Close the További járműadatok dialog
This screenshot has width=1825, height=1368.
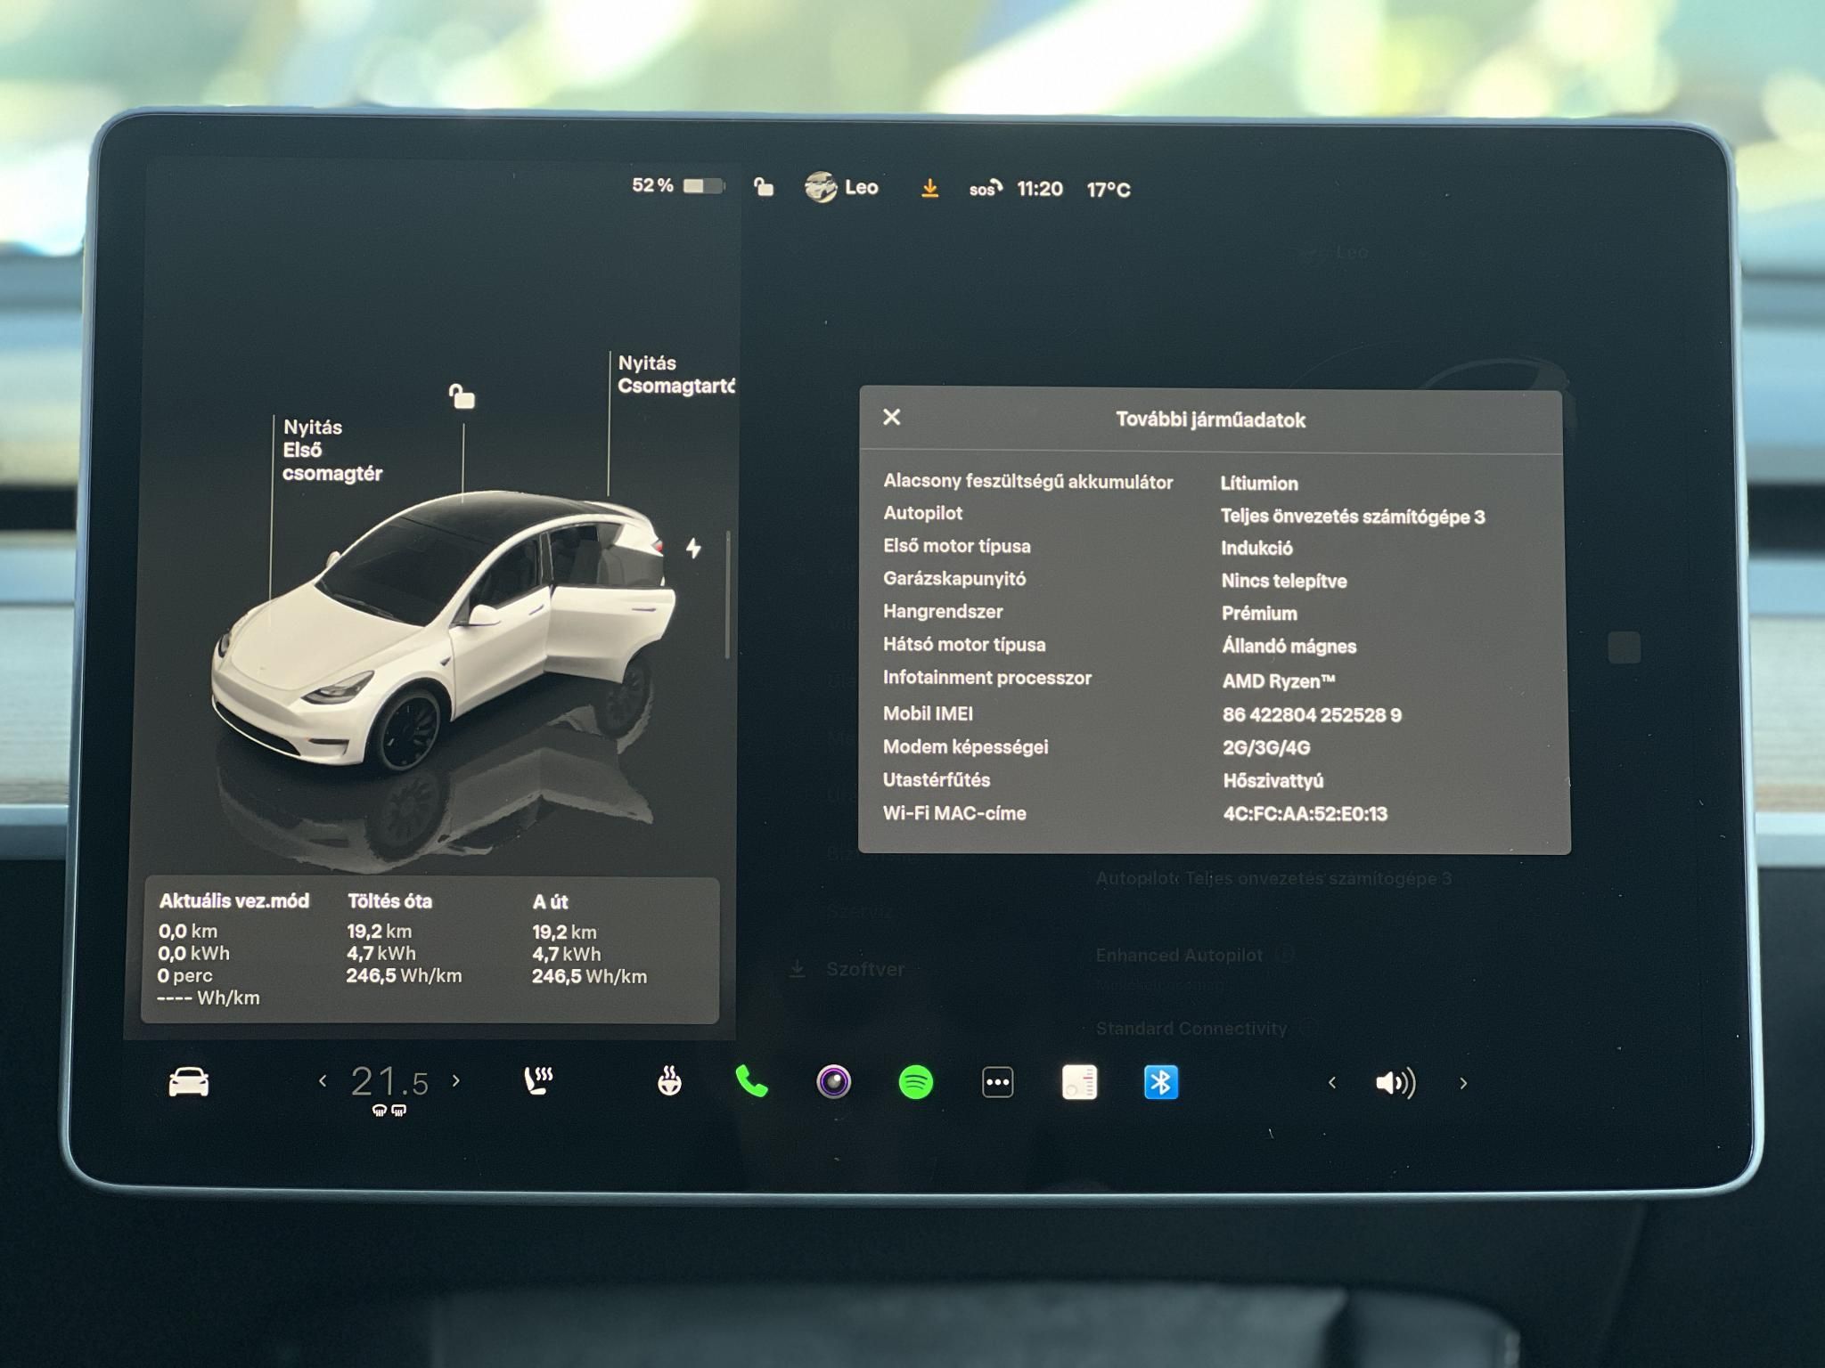point(890,417)
